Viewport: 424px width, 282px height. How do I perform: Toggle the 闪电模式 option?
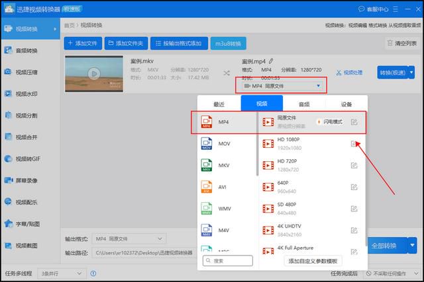tap(330, 122)
